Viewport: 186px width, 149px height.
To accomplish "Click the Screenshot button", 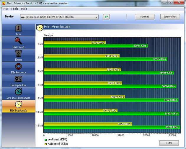I will pos(170,17).
